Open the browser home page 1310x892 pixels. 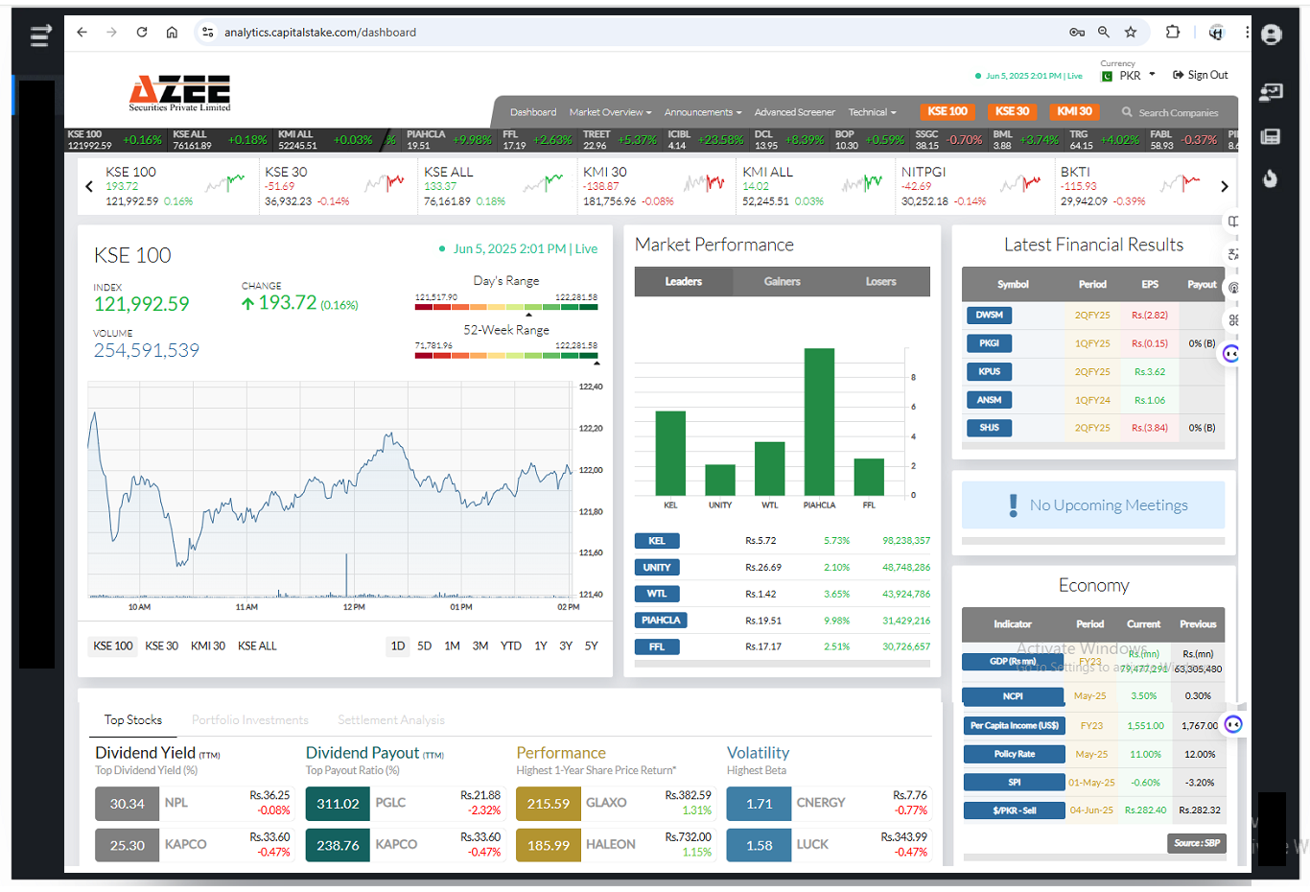pos(172,33)
